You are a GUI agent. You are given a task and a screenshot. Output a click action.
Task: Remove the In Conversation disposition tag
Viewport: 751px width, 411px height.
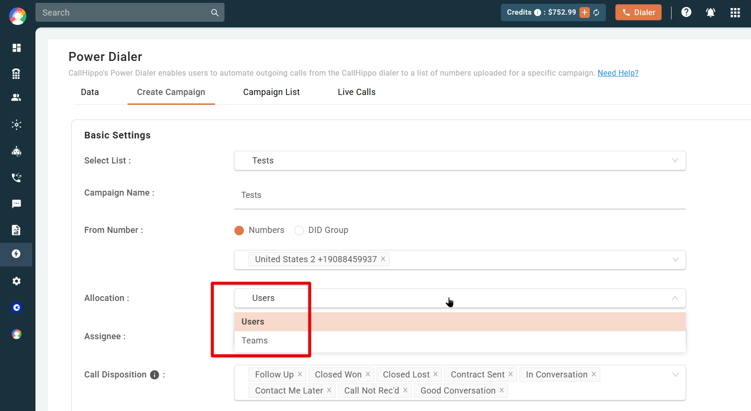(594, 374)
